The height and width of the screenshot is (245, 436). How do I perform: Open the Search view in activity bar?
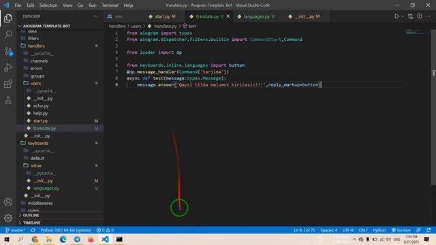[8, 35]
